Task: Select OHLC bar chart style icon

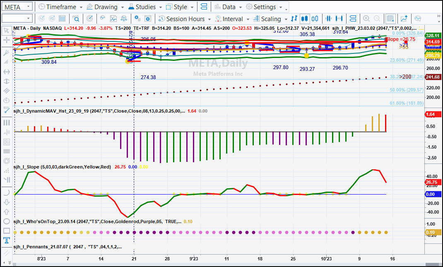Action: coord(294,19)
